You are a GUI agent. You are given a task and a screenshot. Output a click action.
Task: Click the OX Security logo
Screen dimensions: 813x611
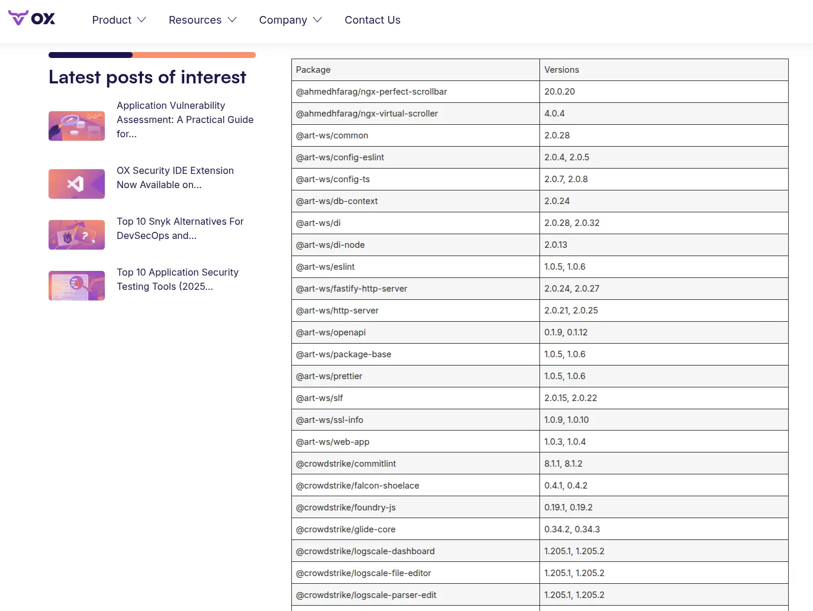31,18
